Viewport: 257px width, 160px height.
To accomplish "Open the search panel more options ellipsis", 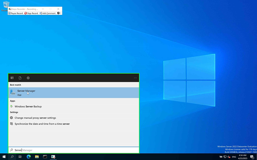I will pos(135,78).
